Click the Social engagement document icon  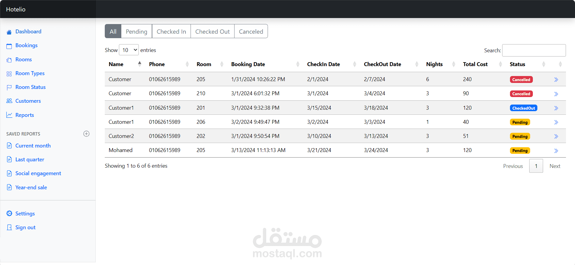(9, 173)
